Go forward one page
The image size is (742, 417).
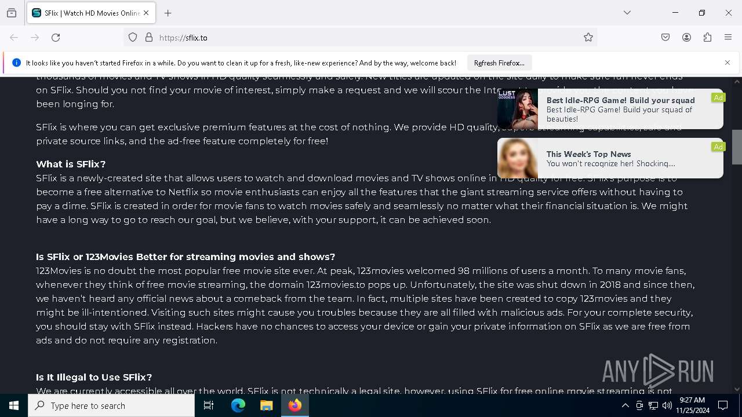pos(35,38)
